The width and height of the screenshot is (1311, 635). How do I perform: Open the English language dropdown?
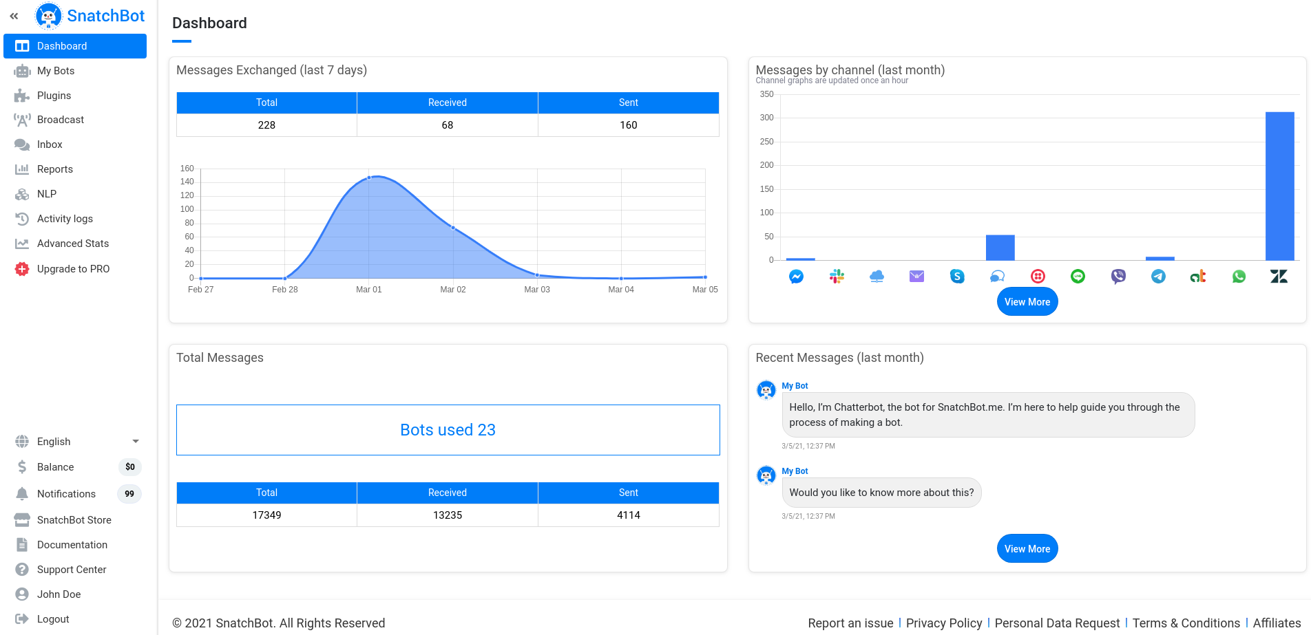click(x=75, y=442)
